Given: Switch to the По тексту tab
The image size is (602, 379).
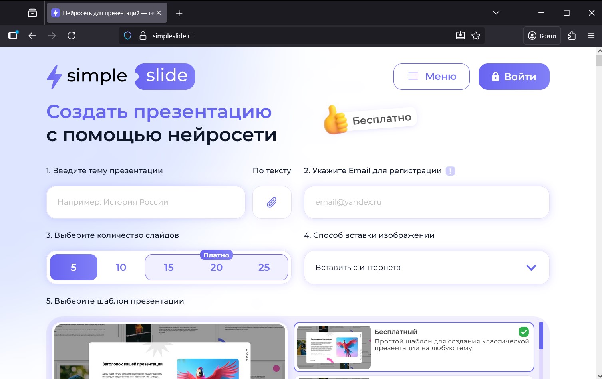Looking at the screenshot, I should [x=272, y=170].
